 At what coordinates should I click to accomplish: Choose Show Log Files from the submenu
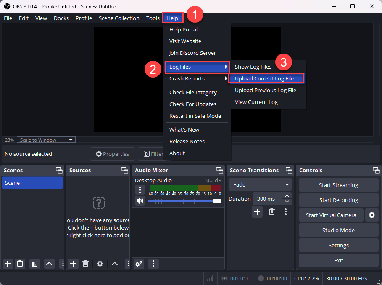[268, 67]
